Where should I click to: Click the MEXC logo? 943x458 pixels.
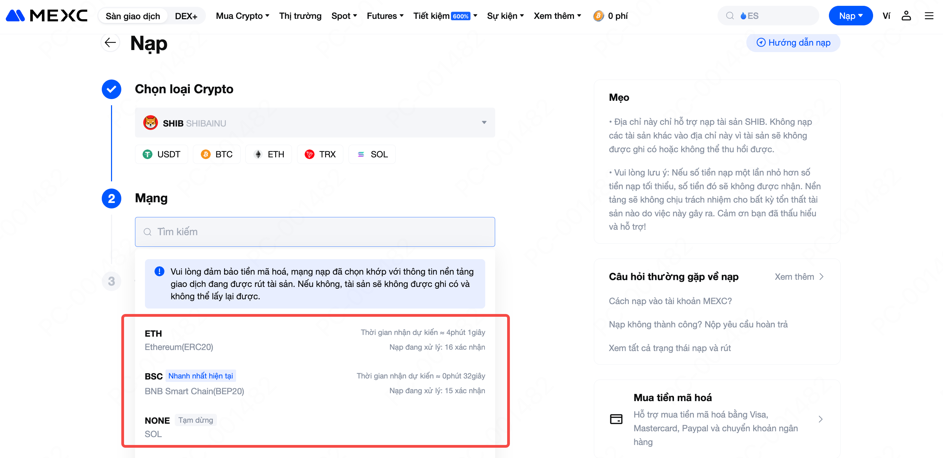pyautogui.click(x=47, y=16)
